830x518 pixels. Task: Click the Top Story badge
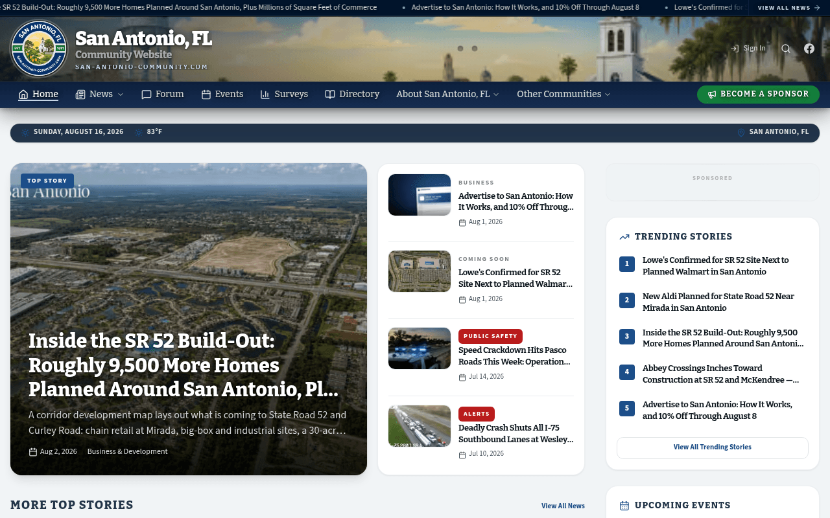47,181
